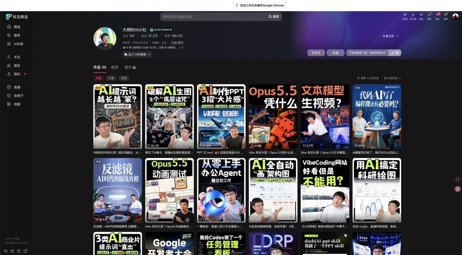
Task: Select the 短剧 filter chip
Action: pyautogui.click(x=124, y=78)
